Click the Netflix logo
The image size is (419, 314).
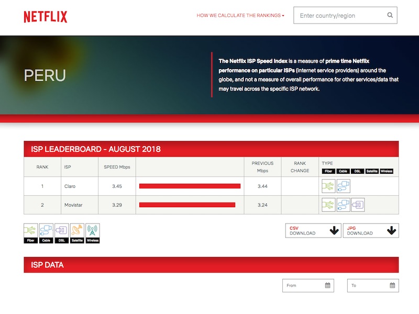[46, 17]
